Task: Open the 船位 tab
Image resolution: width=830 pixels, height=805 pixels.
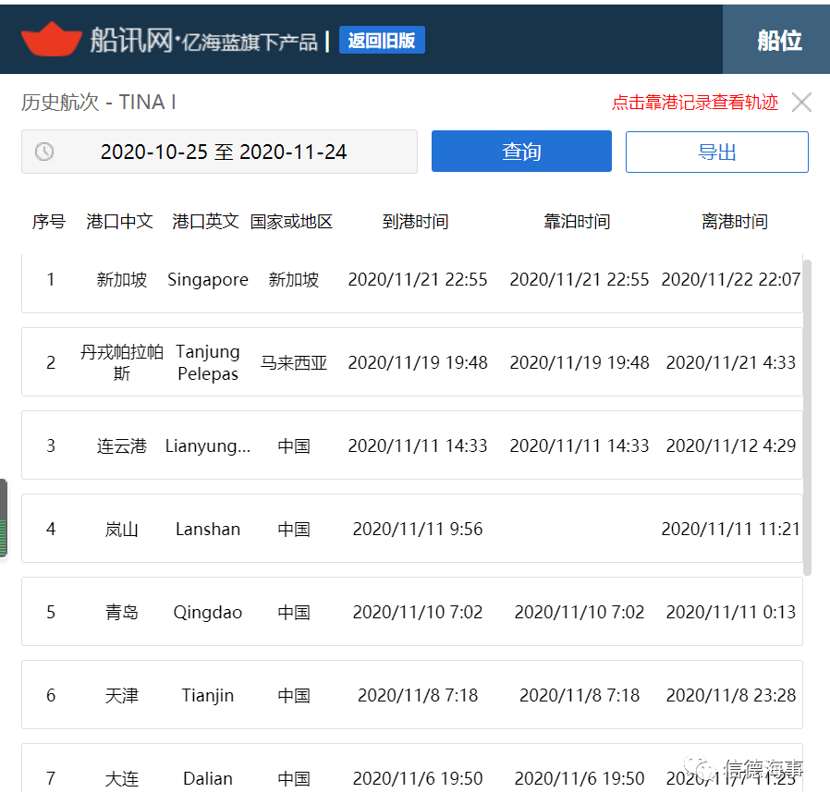Action: 776,40
